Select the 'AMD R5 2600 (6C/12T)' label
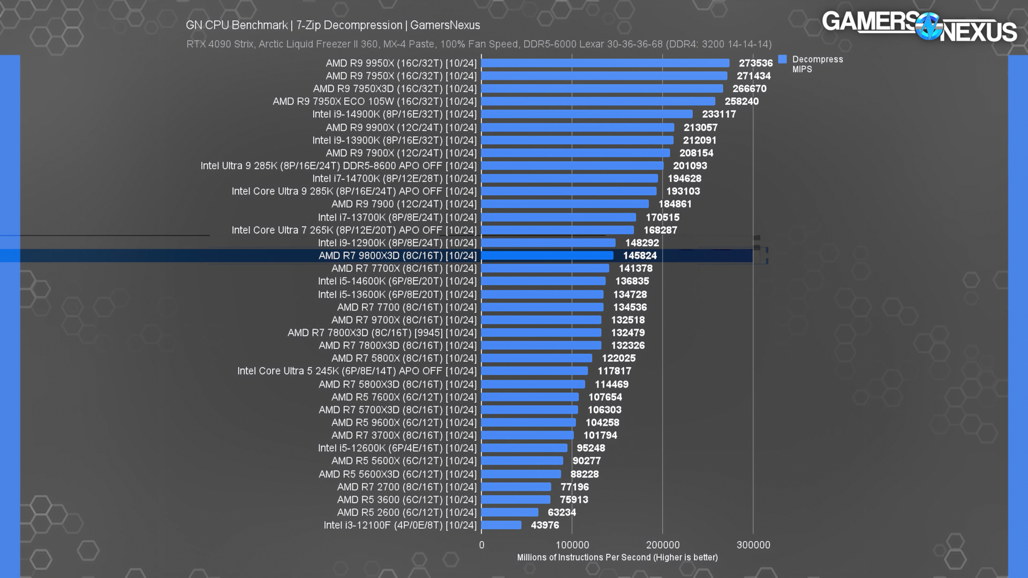This screenshot has height=578, width=1028. (x=407, y=513)
